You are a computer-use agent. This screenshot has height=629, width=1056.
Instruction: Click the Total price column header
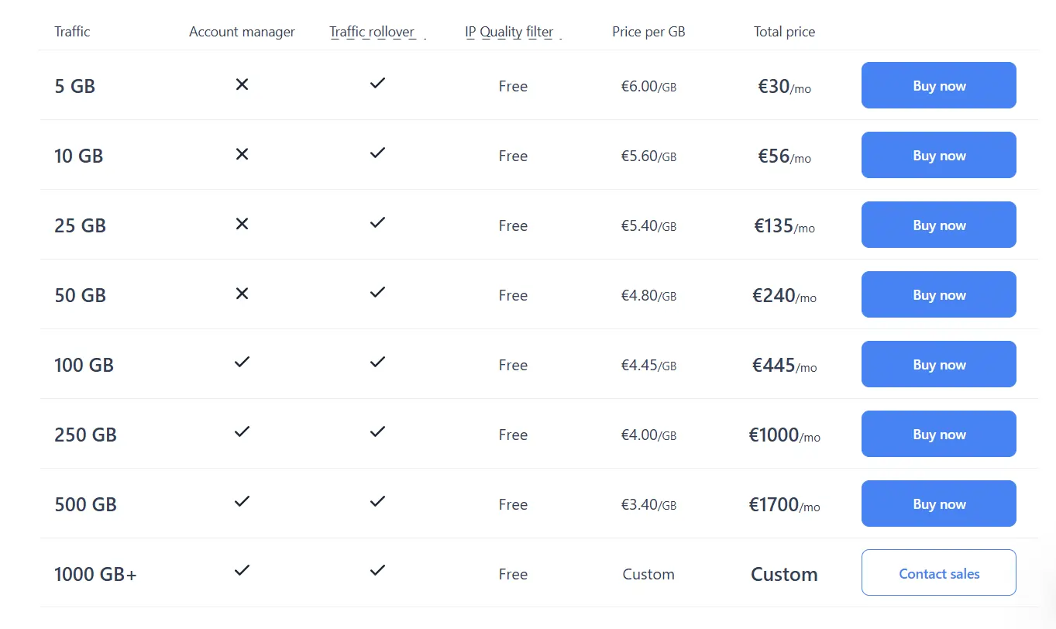pos(784,32)
